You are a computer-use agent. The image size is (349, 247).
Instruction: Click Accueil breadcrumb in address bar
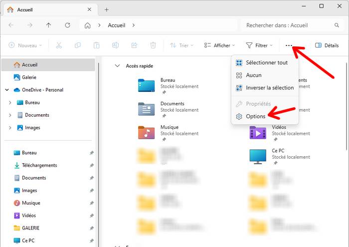116,25
